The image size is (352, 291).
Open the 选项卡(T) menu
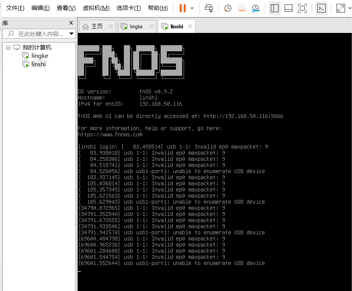[128, 8]
